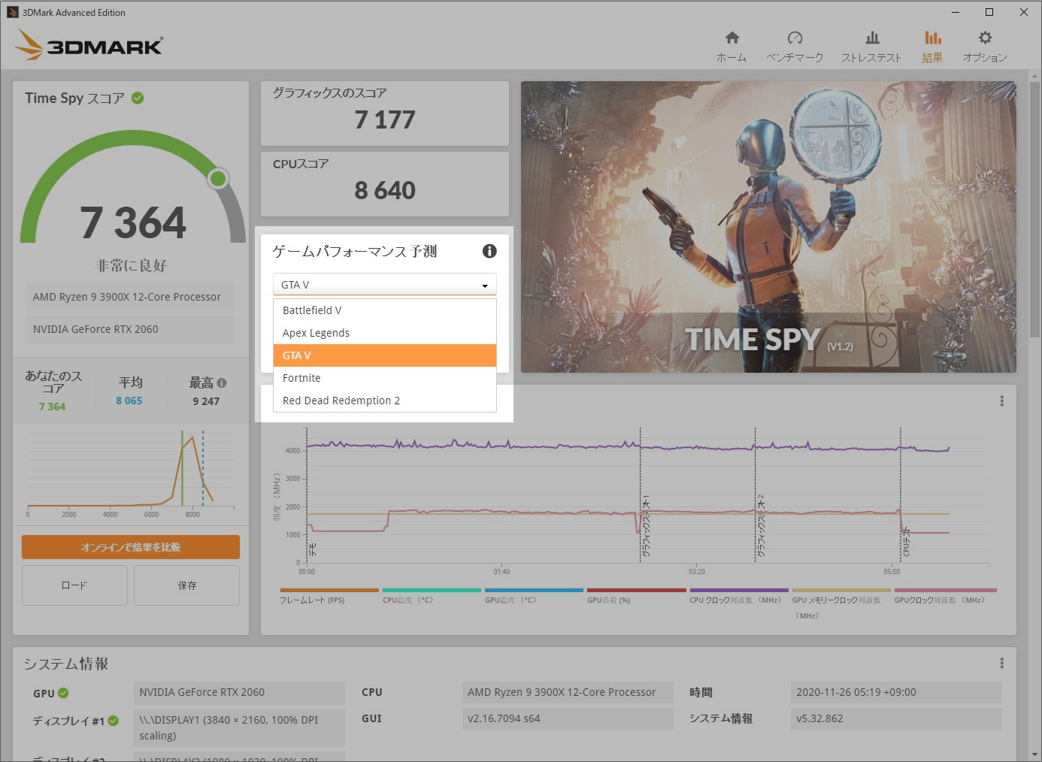
Task: Open the ホーム screen in 3DMark
Action: pyautogui.click(x=731, y=44)
